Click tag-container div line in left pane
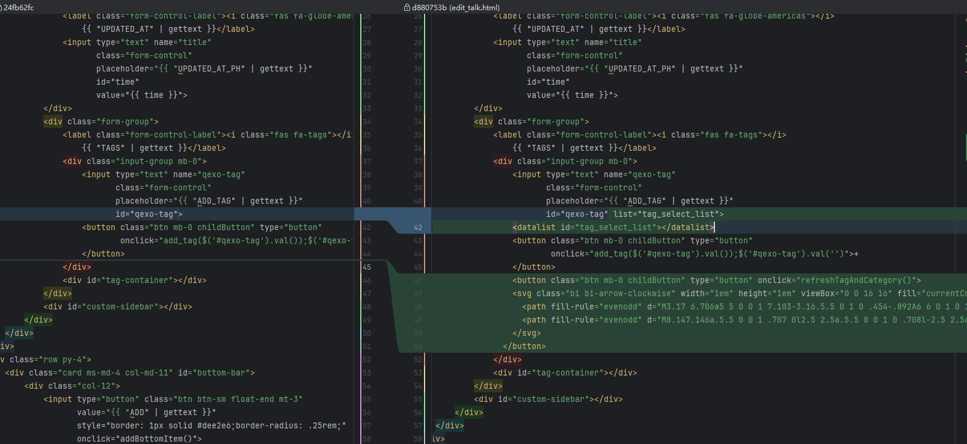This screenshot has height=444, width=967. (134, 281)
